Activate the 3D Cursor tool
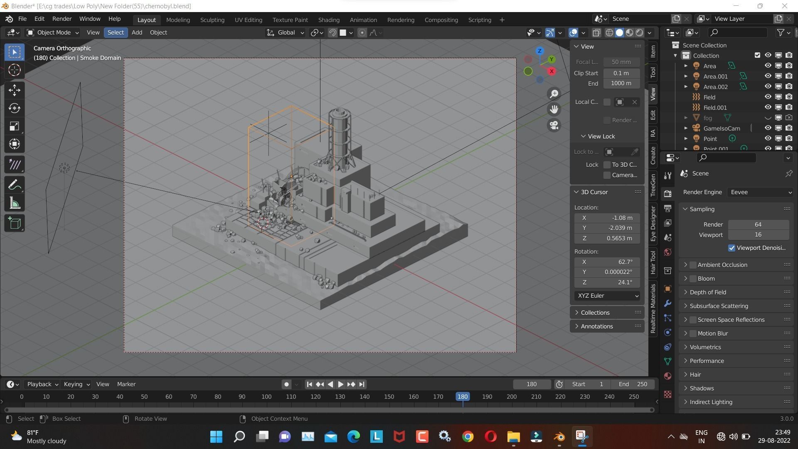Image resolution: width=798 pixels, height=449 pixels. pos(15,70)
